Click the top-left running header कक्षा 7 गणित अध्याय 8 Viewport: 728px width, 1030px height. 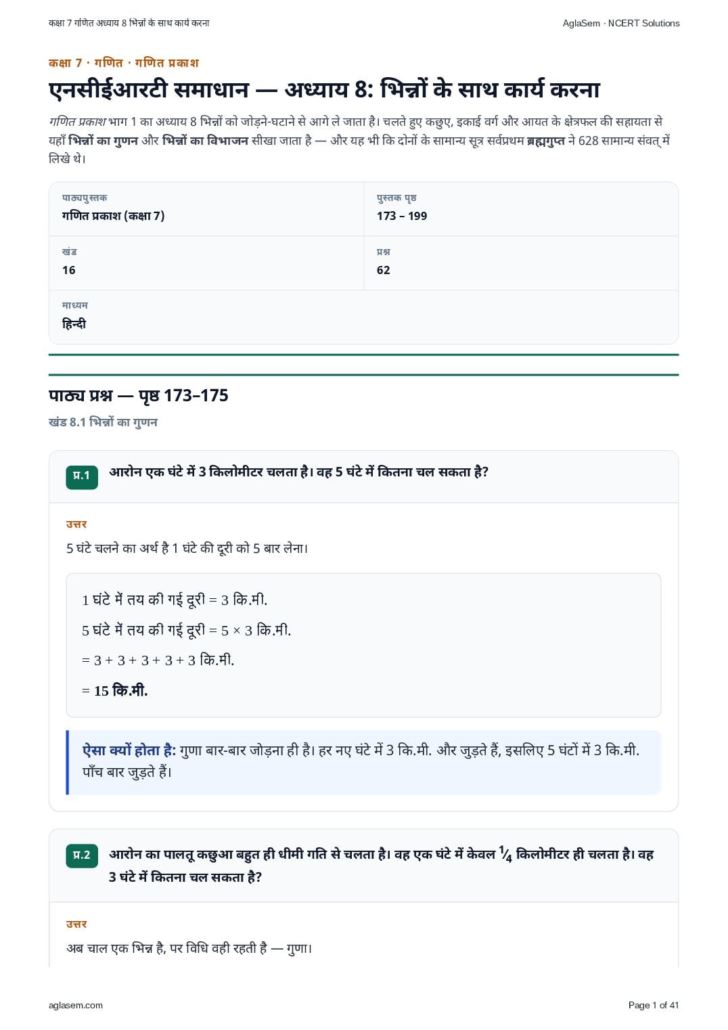129,23
